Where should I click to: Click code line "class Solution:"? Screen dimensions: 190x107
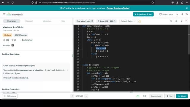click(x=91, y=65)
